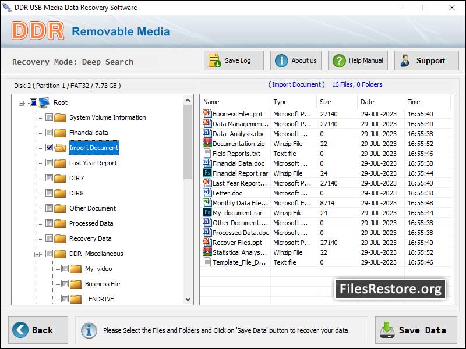This screenshot has width=466, height=349.
Task: Click the Word icon beside Data_Analysis.doc
Action: 206,134
